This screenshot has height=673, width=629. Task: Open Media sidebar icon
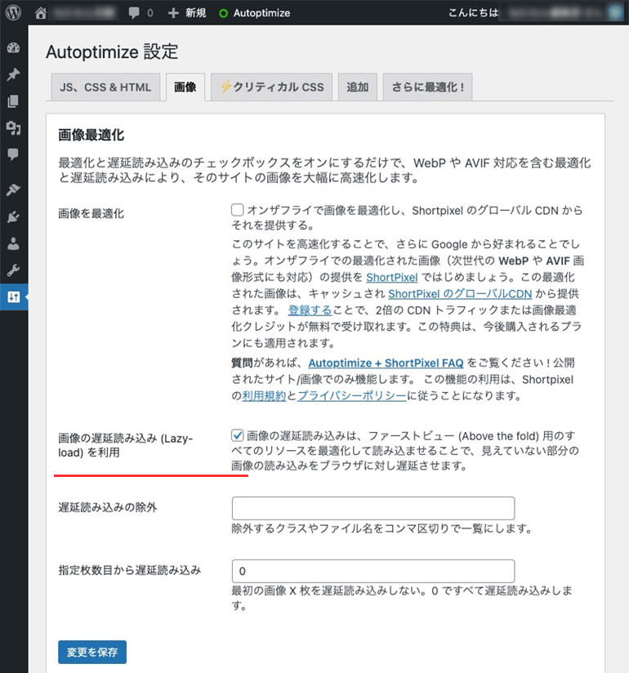click(13, 128)
